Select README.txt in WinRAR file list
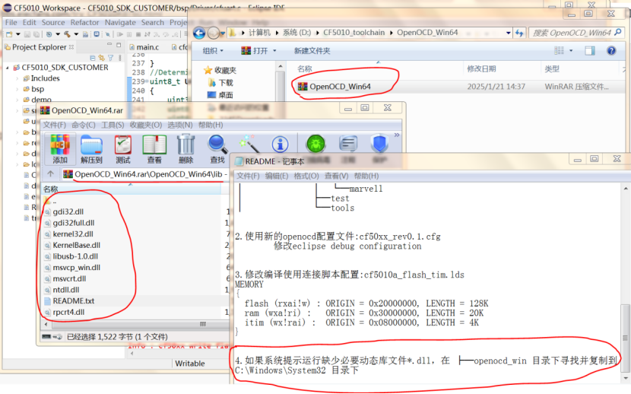The height and width of the screenshot is (394, 631). pyautogui.click(x=69, y=300)
